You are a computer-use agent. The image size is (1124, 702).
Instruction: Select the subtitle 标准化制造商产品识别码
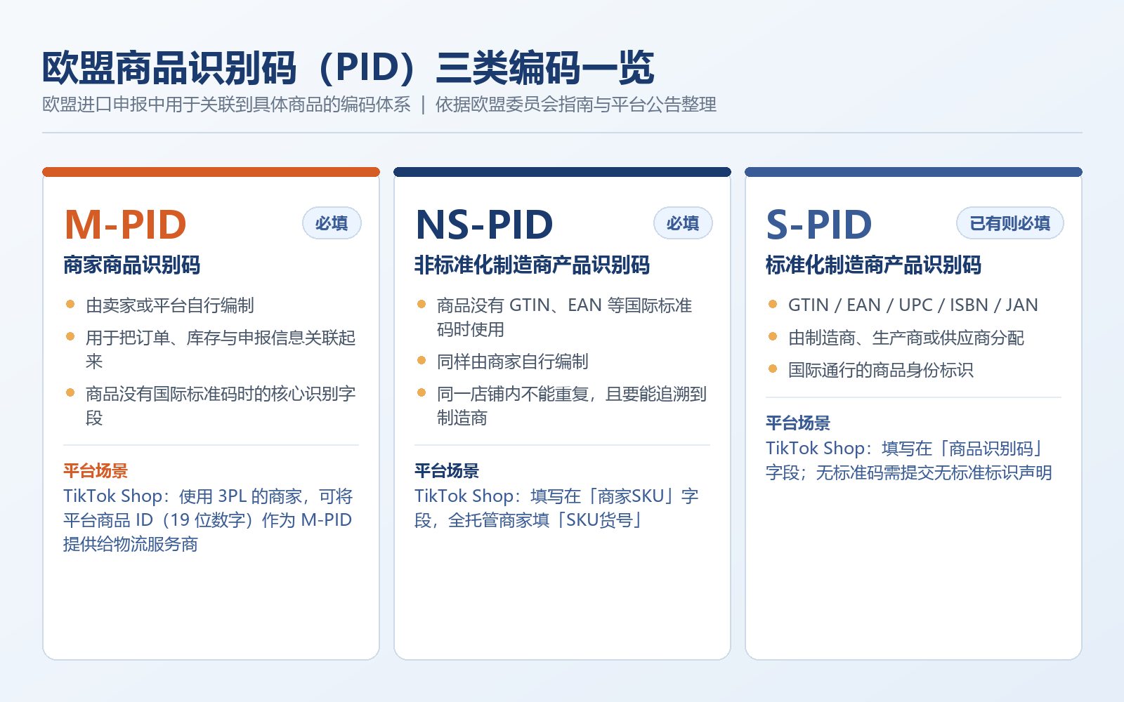pos(874,265)
